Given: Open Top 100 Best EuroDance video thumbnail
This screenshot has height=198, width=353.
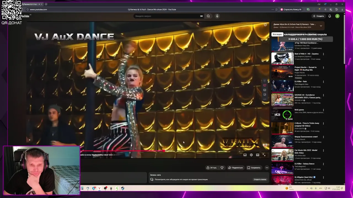Looking at the screenshot, I should 282,46.
